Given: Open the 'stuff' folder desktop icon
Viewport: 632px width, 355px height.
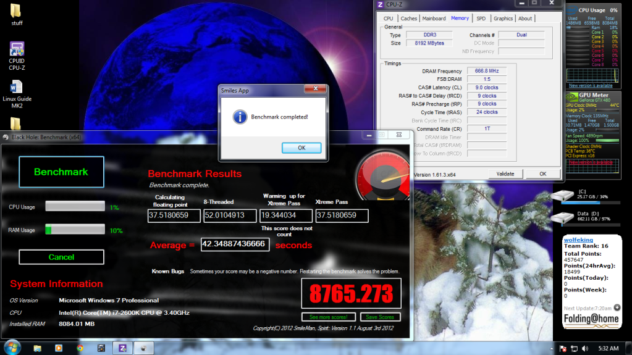Looking at the screenshot, I should (17, 14).
